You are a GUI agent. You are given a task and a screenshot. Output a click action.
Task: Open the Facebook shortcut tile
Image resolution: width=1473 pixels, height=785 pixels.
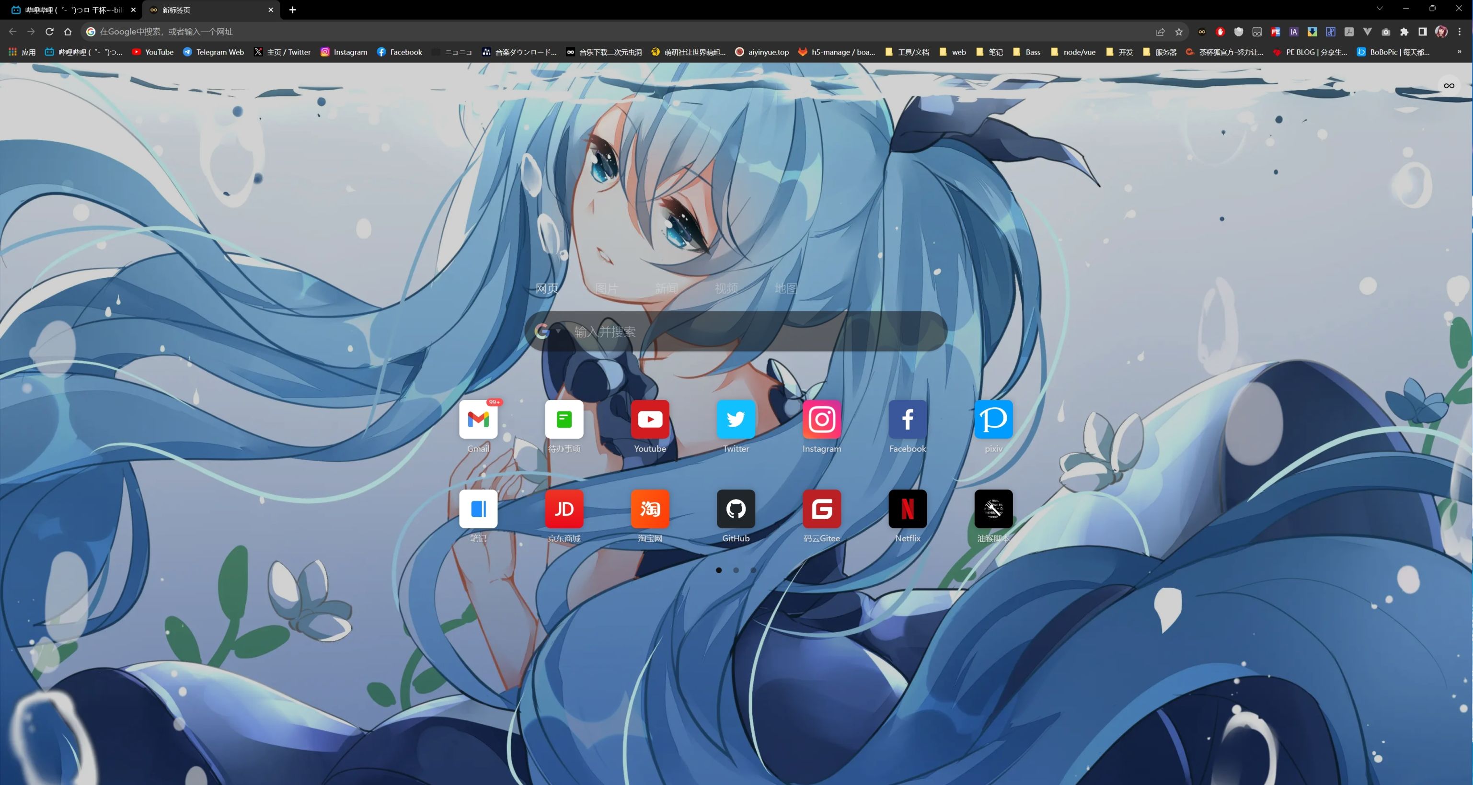coord(908,420)
